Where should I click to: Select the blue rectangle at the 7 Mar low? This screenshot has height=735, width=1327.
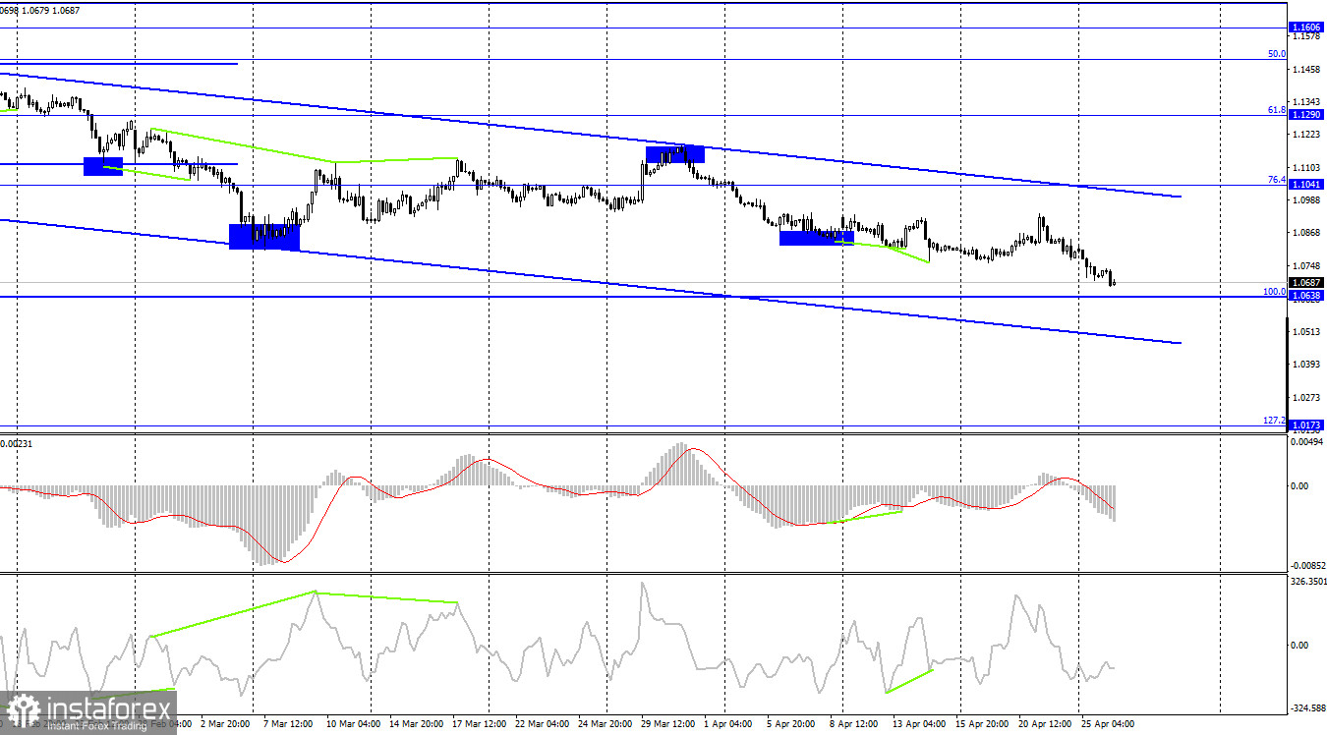(x=264, y=237)
